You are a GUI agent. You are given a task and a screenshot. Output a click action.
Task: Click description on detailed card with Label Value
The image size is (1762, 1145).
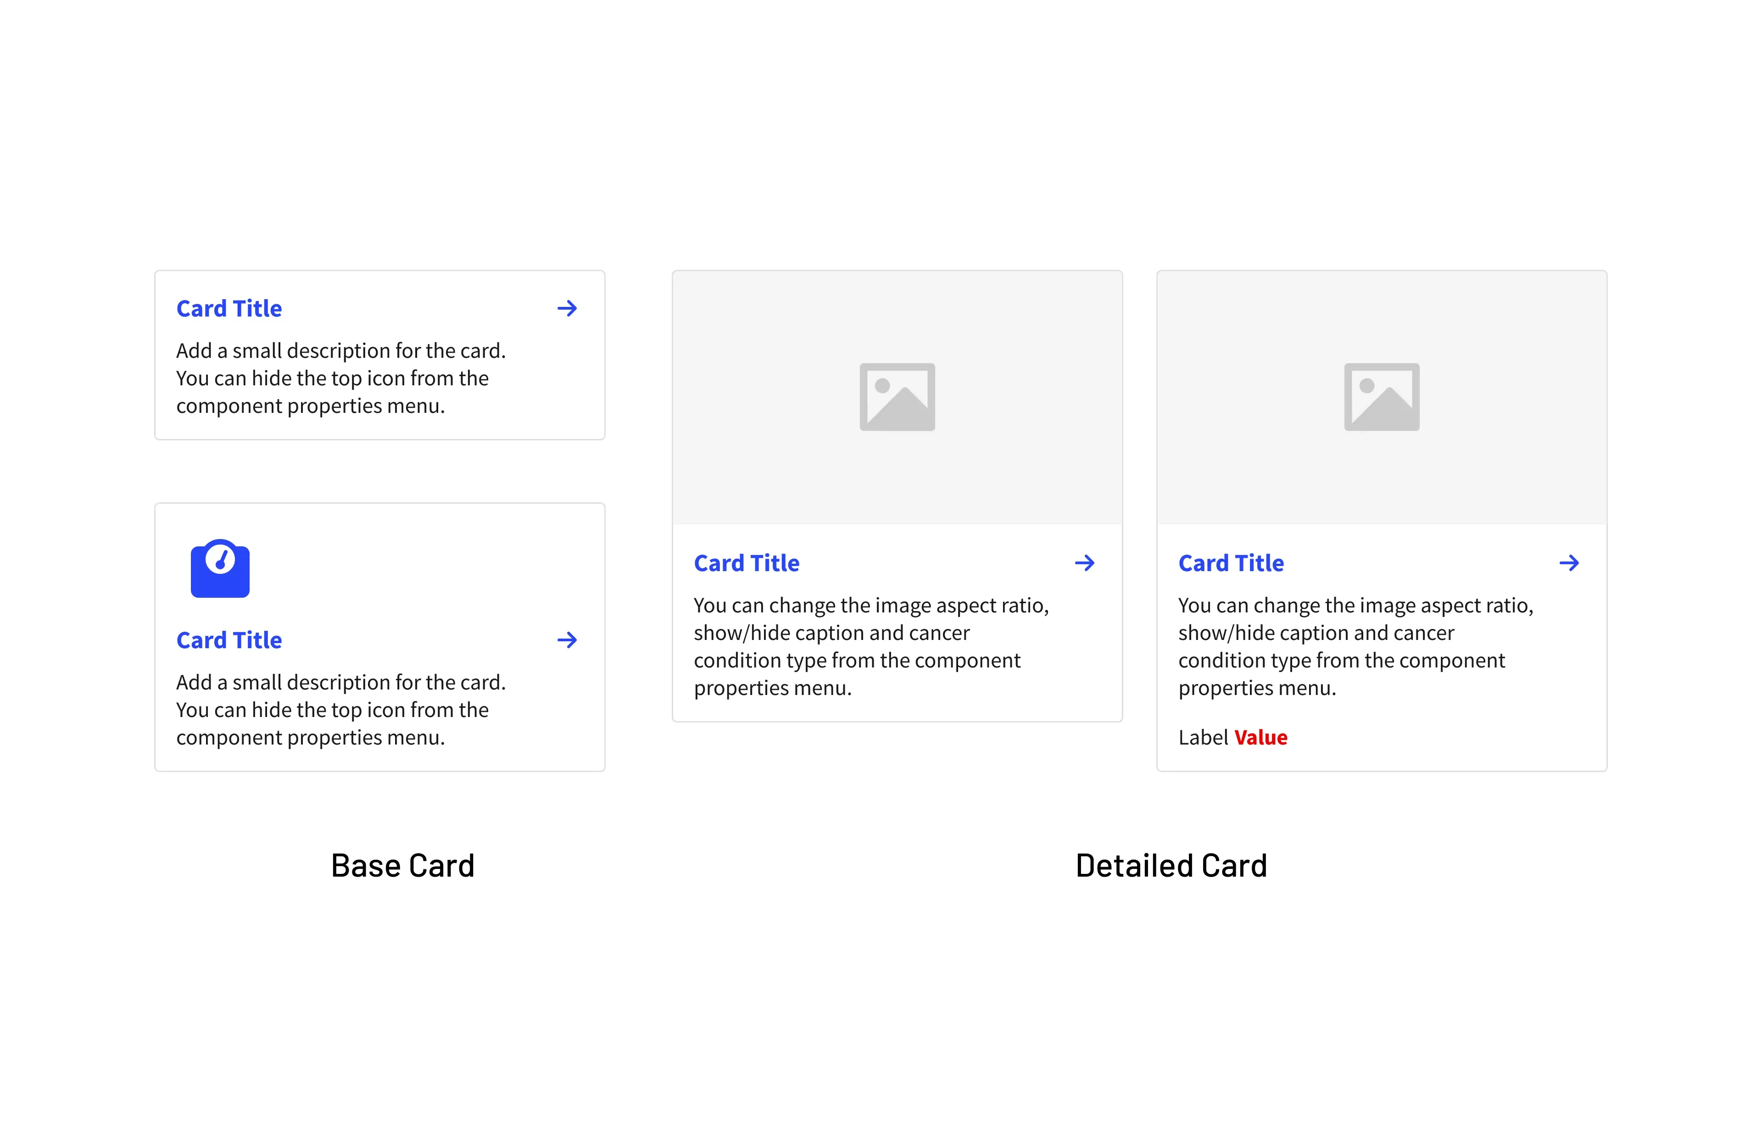[1355, 647]
